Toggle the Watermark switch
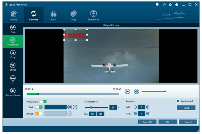Viewport: 202px width, 134px height. [x=43, y=102]
